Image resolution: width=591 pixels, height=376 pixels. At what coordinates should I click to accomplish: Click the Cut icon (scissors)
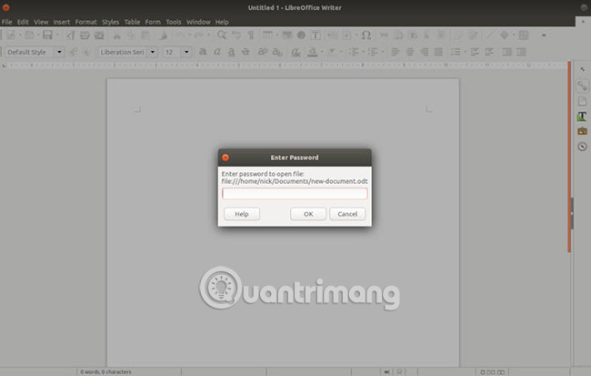[x=117, y=36]
